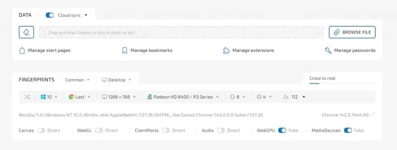Click the CPU cores icon beside 4

pyautogui.click(x=259, y=97)
